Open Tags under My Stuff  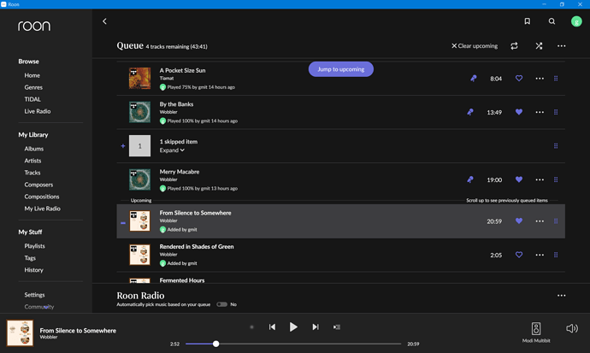pos(30,258)
